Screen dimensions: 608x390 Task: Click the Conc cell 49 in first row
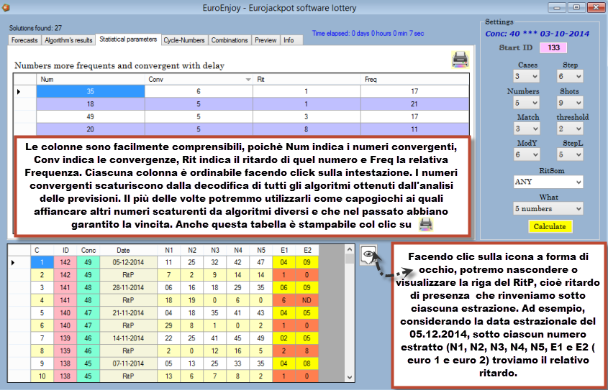coord(89,262)
